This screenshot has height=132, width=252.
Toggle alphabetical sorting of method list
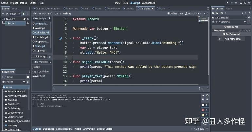[x=50, y=57]
